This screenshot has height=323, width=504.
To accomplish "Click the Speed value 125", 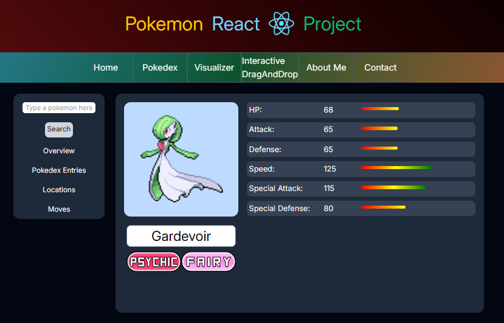I will (x=330, y=169).
